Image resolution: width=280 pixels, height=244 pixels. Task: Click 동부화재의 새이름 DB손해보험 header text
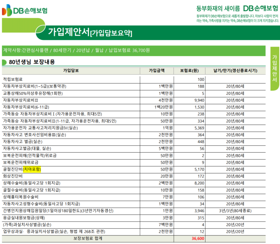pos(237,8)
